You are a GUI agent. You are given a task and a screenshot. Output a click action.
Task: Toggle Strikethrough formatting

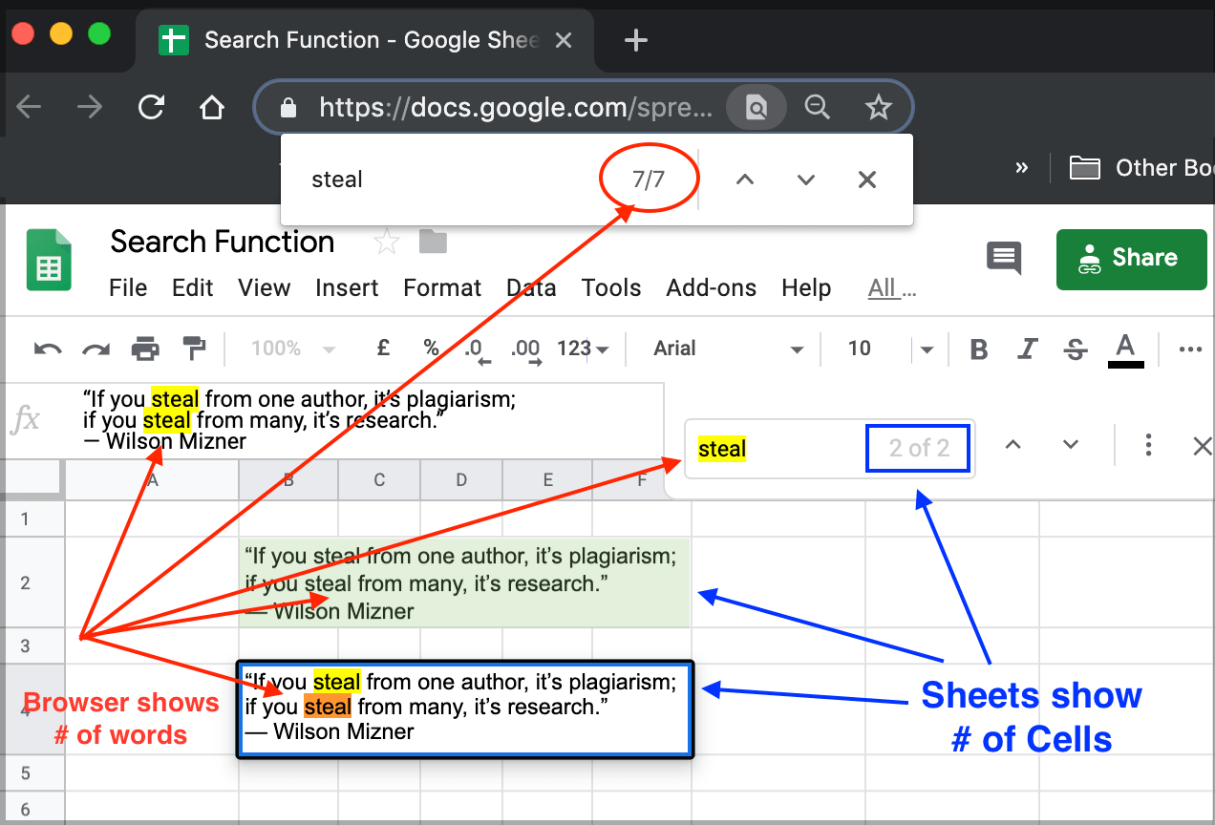tap(1076, 349)
